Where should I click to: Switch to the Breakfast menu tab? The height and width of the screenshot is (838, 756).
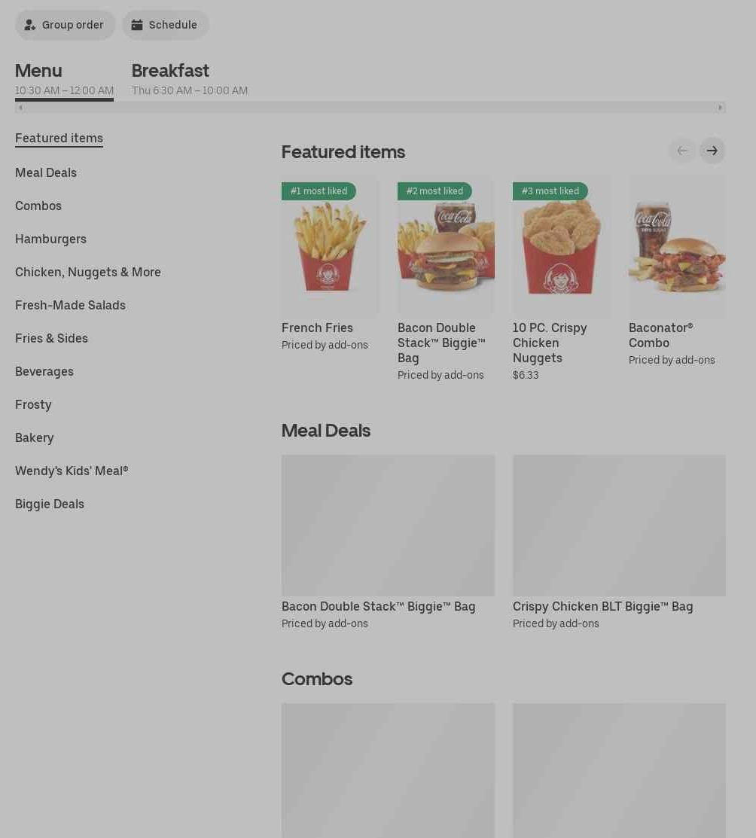(189, 79)
